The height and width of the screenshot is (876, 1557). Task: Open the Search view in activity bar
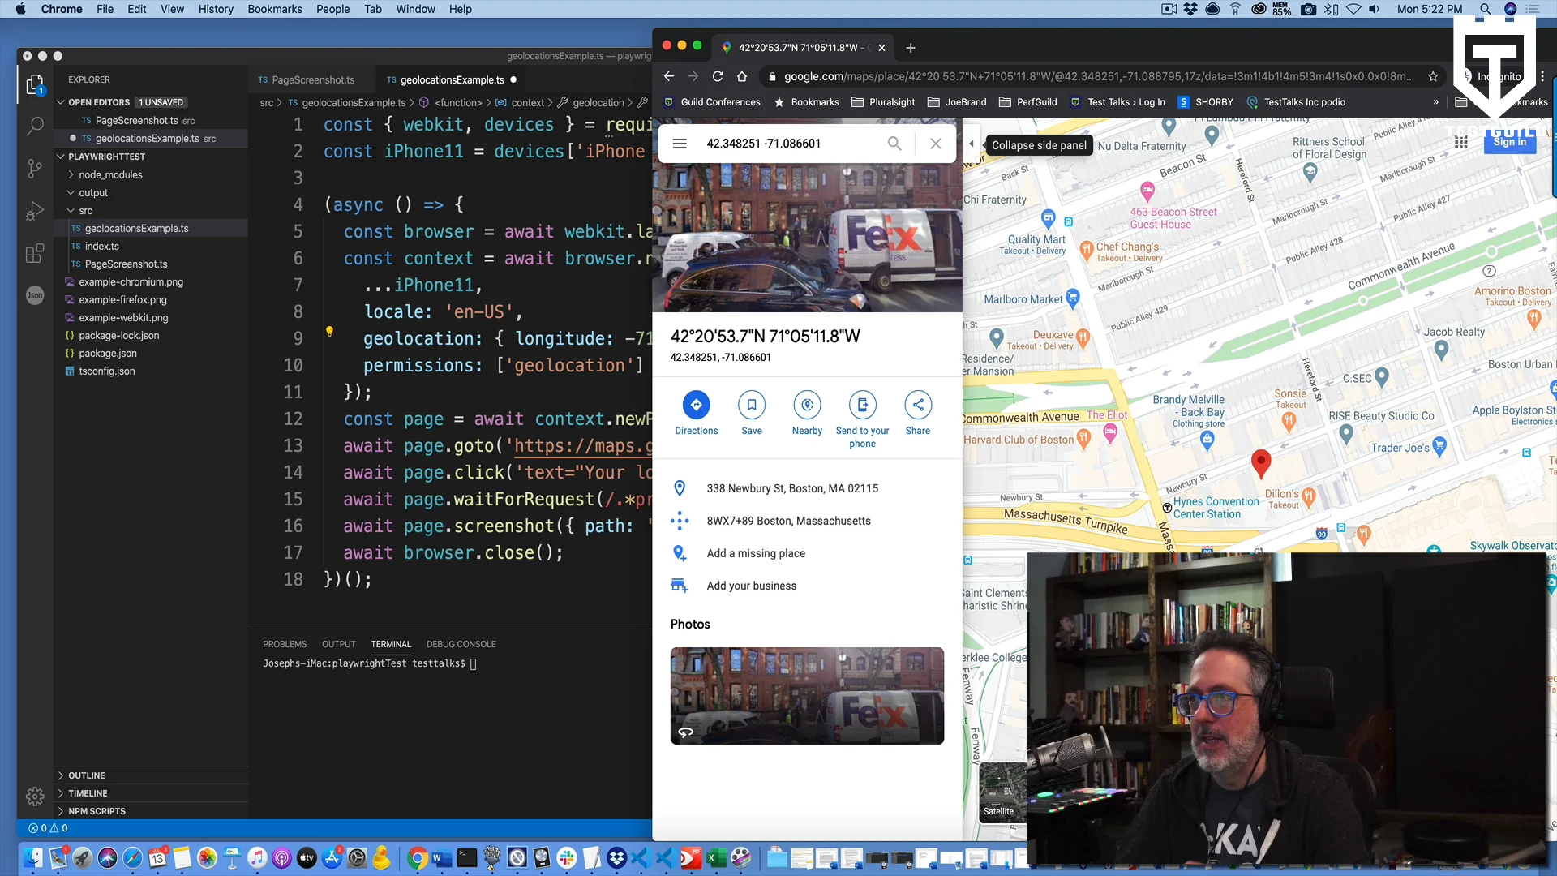coord(35,127)
